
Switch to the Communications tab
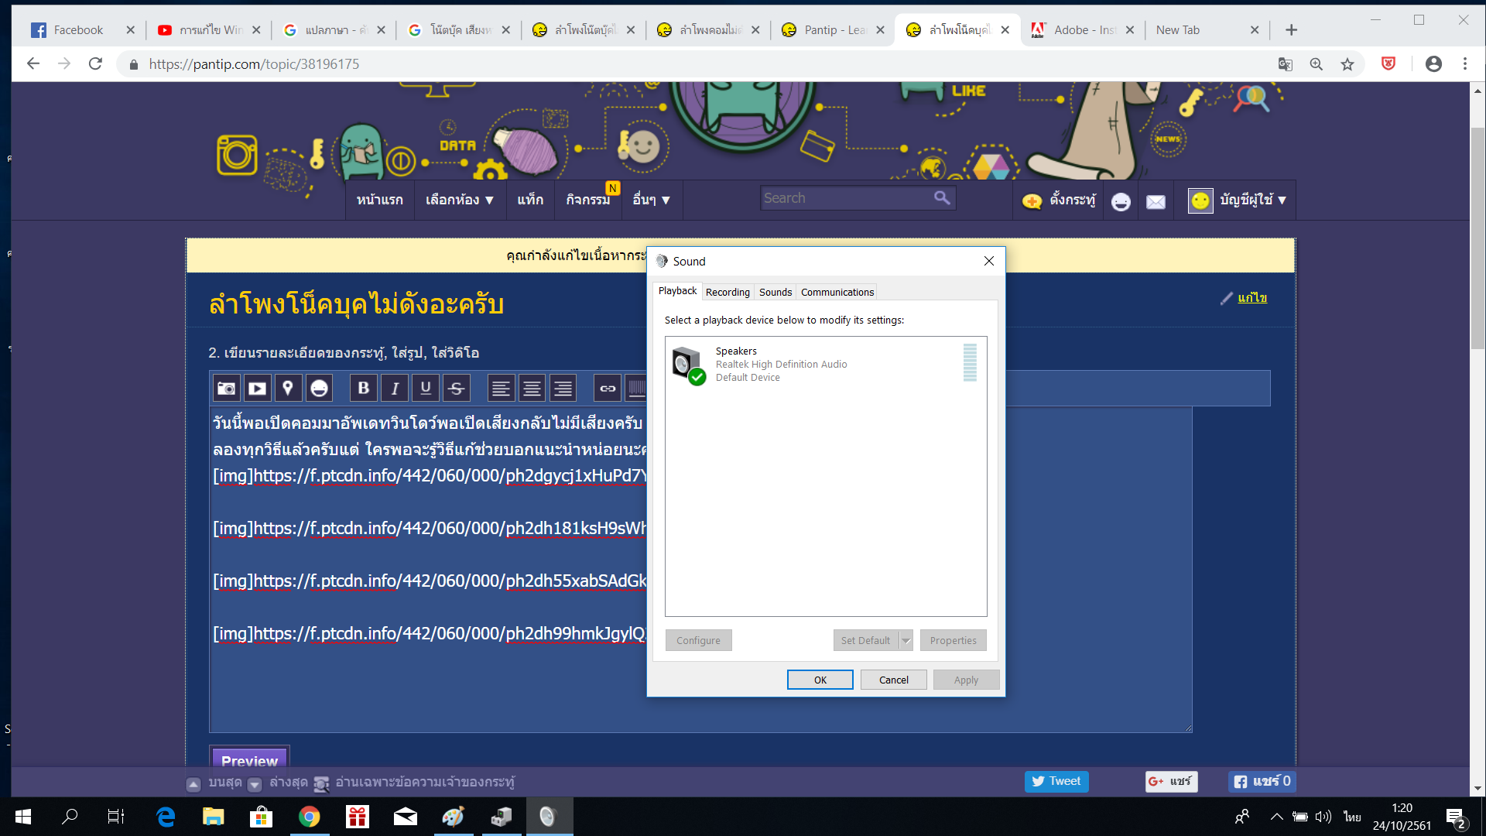837,292
